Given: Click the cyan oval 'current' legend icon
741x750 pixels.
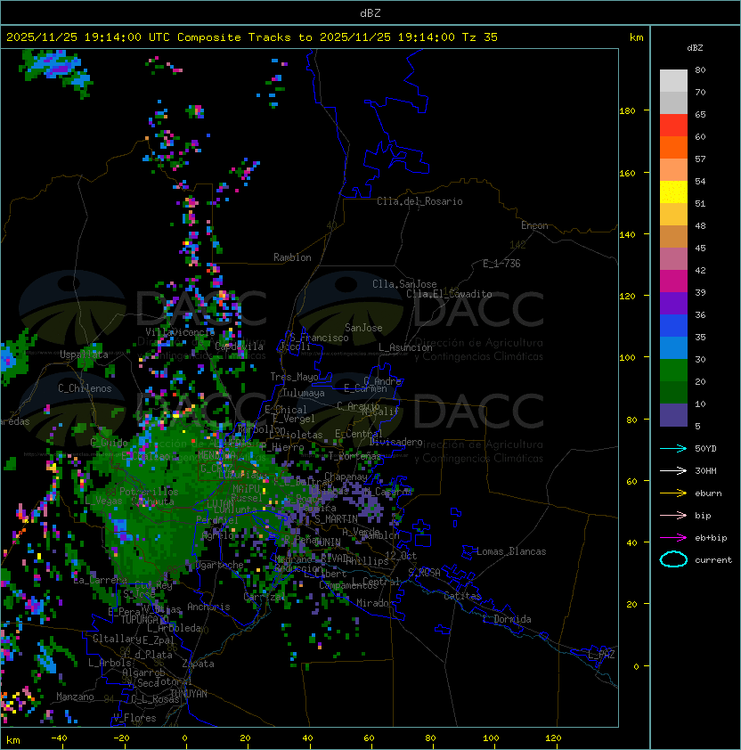Looking at the screenshot, I should pyautogui.click(x=673, y=559).
